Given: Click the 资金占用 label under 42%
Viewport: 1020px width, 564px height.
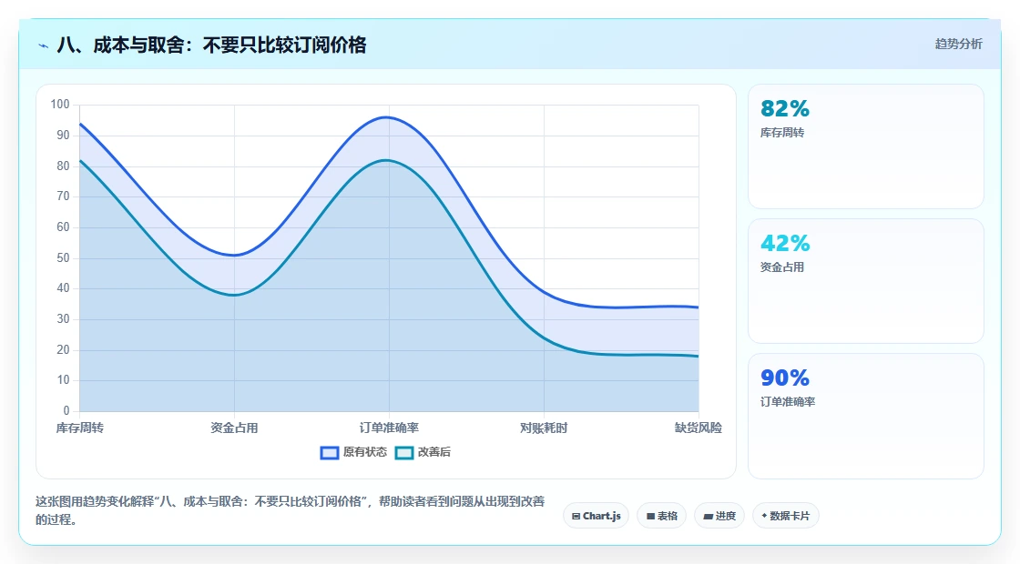Looking at the screenshot, I should click(782, 267).
